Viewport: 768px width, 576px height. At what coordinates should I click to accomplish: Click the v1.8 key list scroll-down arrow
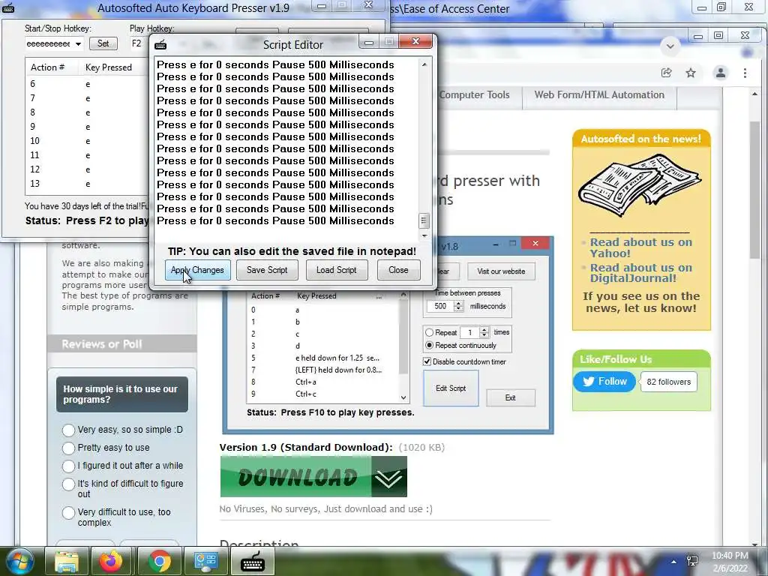403,397
